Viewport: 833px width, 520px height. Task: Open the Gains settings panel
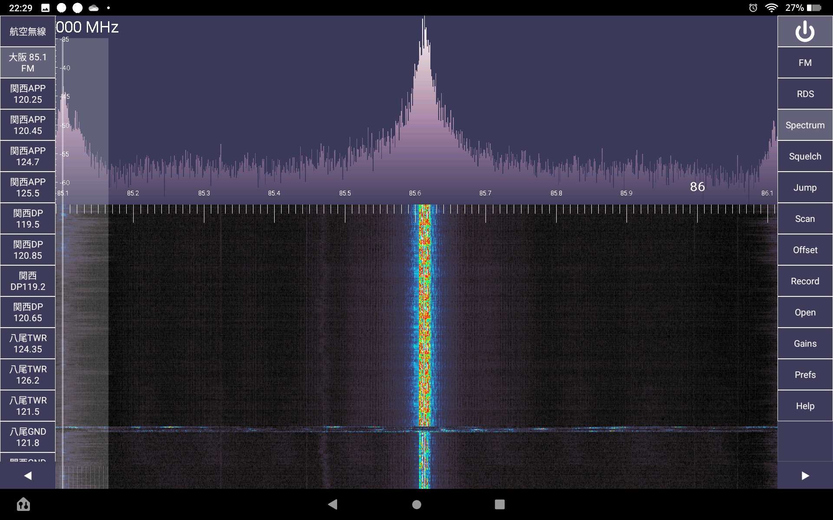805,344
